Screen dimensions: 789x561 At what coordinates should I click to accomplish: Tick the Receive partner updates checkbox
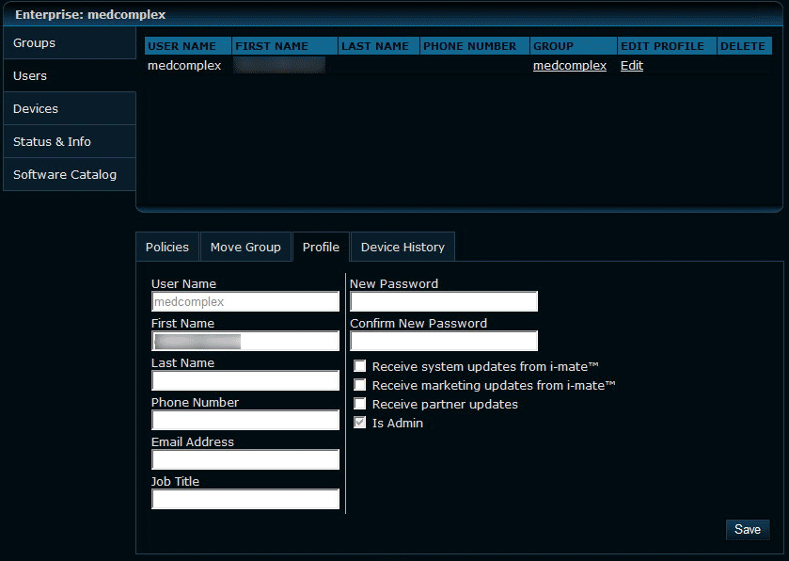point(359,404)
